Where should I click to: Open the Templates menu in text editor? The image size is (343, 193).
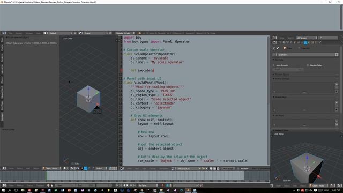pyautogui.click(x=164, y=169)
